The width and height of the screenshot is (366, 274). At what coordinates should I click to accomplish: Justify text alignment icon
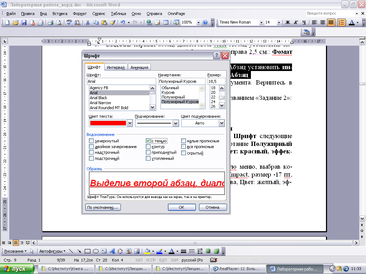coord(331,22)
